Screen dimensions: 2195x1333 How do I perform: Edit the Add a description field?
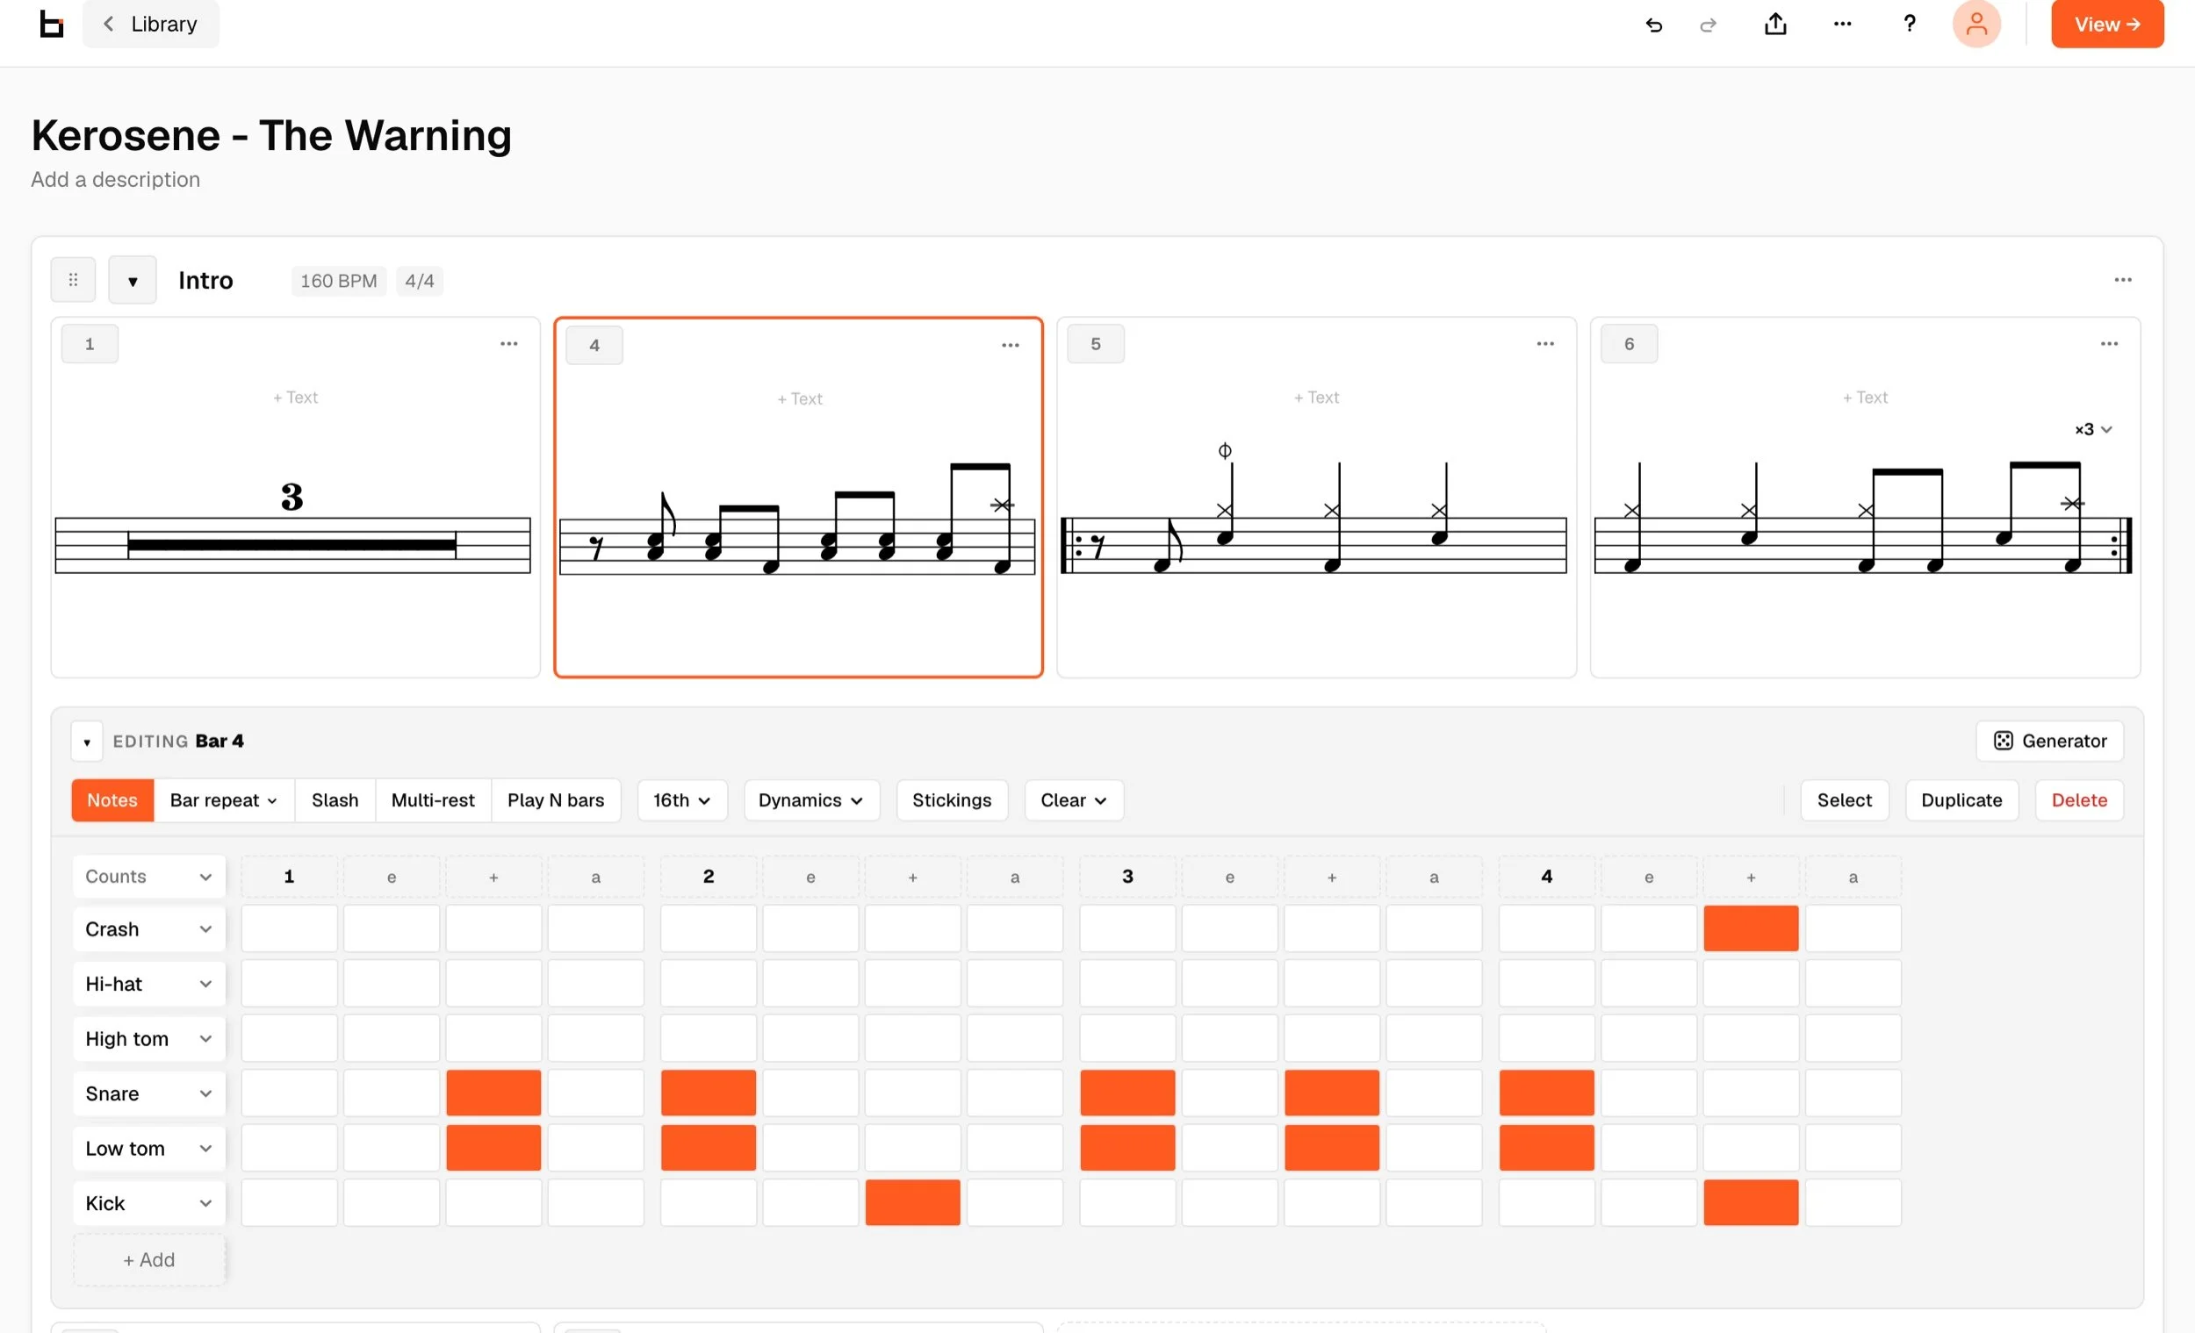pos(115,179)
